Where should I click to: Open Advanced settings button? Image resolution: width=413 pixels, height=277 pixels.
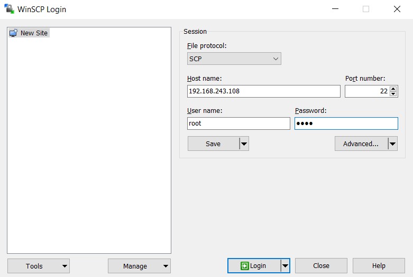pyautogui.click(x=361, y=144)
